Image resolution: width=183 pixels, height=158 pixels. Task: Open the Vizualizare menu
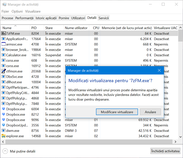pos(33,12)
